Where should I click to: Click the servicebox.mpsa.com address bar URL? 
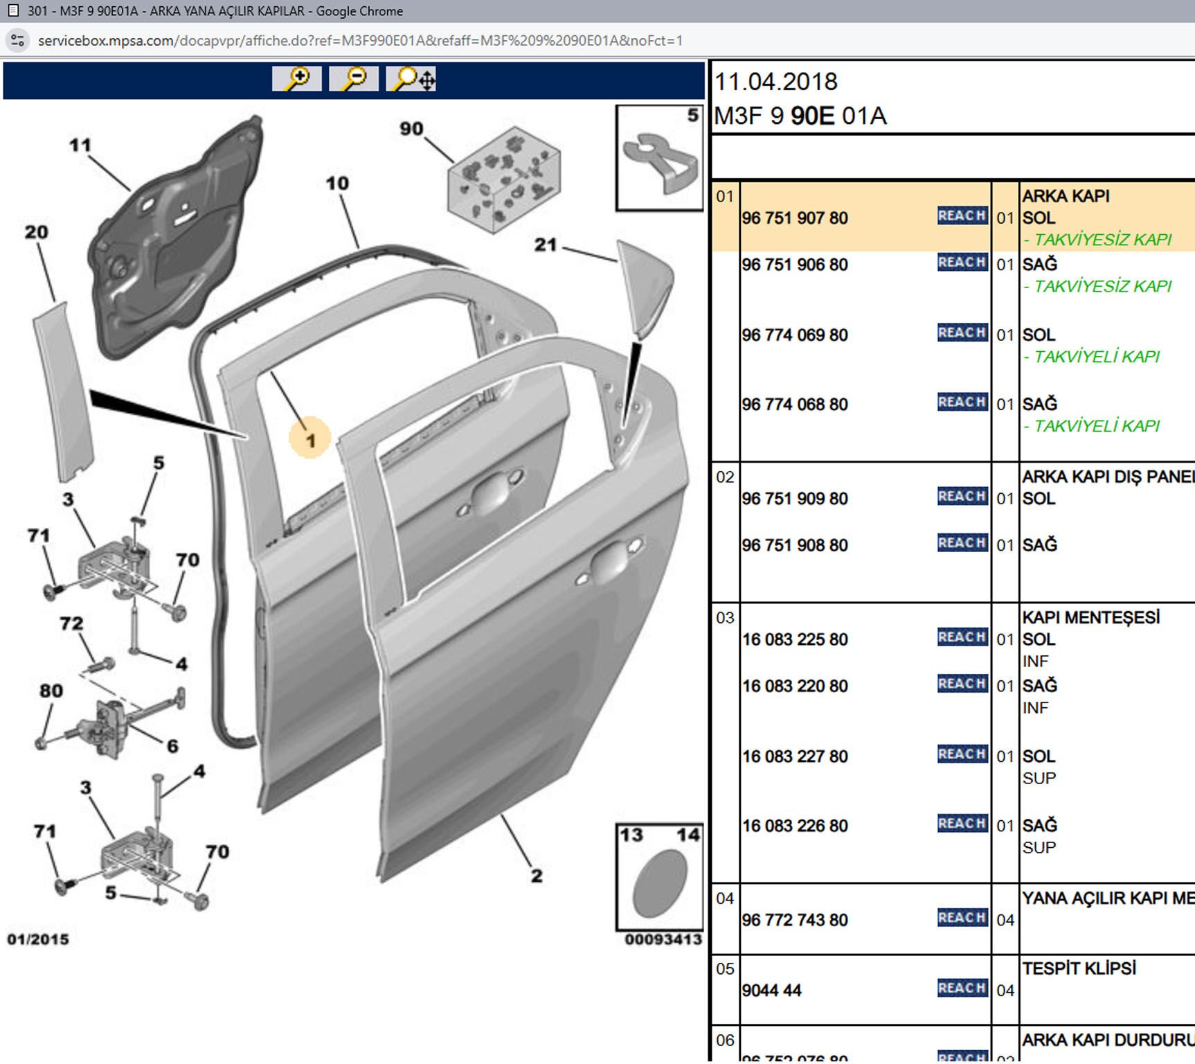[x=360, y=41]
